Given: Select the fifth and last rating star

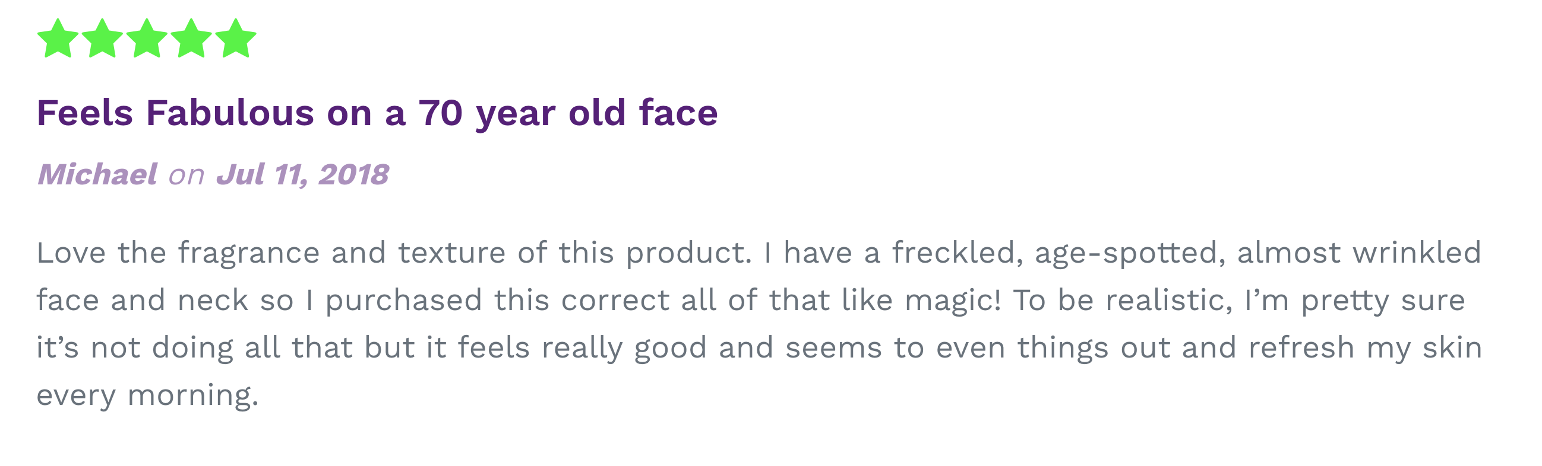Looking at the screenshot, I should click(x=235, y=39).
